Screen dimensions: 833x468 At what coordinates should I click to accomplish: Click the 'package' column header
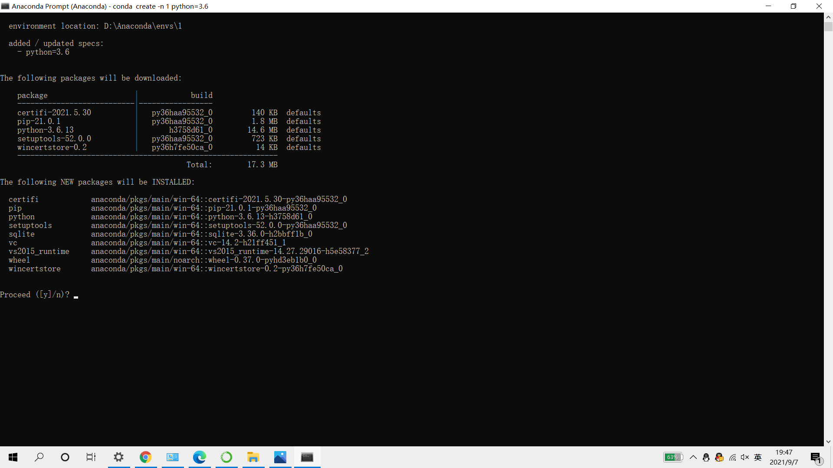[x=33, y=95]
